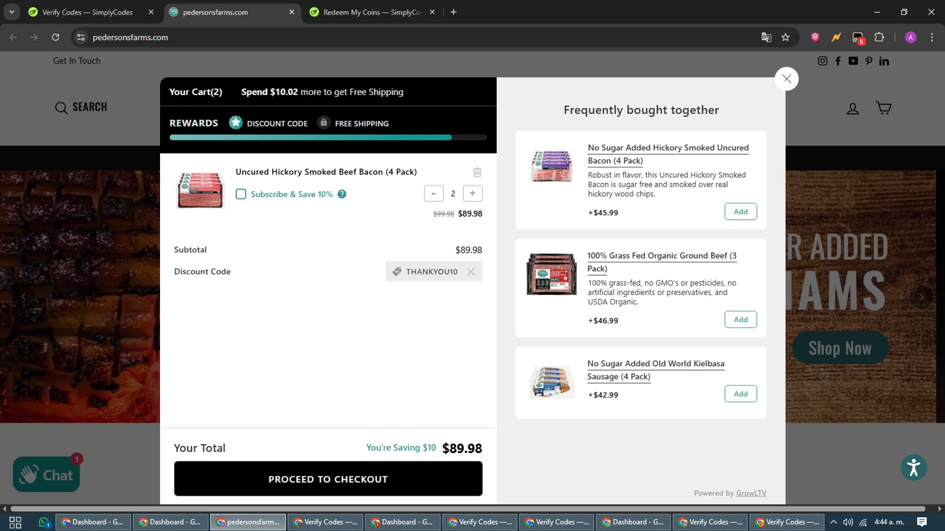Click the Ground Beef product thumbnail
The height and width of the screenshot is (531, 945).
(x=551, y=274)
